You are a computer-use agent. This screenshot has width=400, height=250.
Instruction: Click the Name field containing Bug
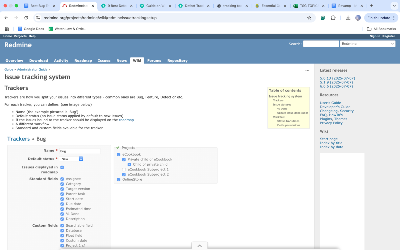[80, 151]
